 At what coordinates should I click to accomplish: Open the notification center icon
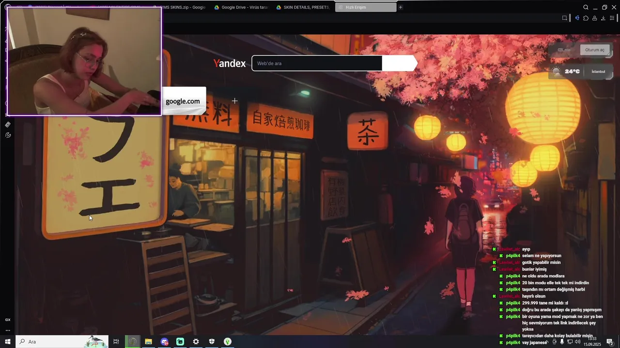610,342
